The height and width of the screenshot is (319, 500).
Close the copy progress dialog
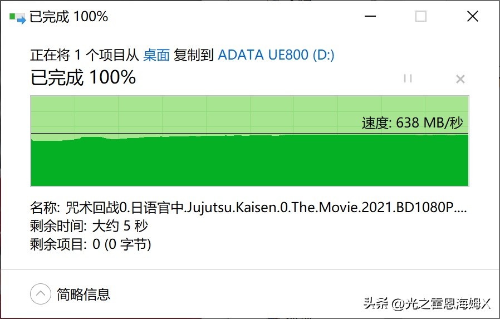click(x=472, y=17)
